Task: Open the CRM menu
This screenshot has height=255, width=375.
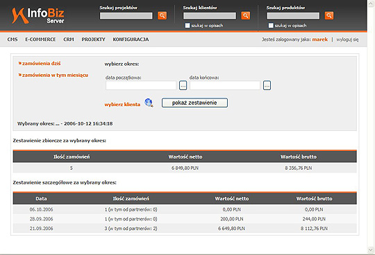Action: pos(69,39)
